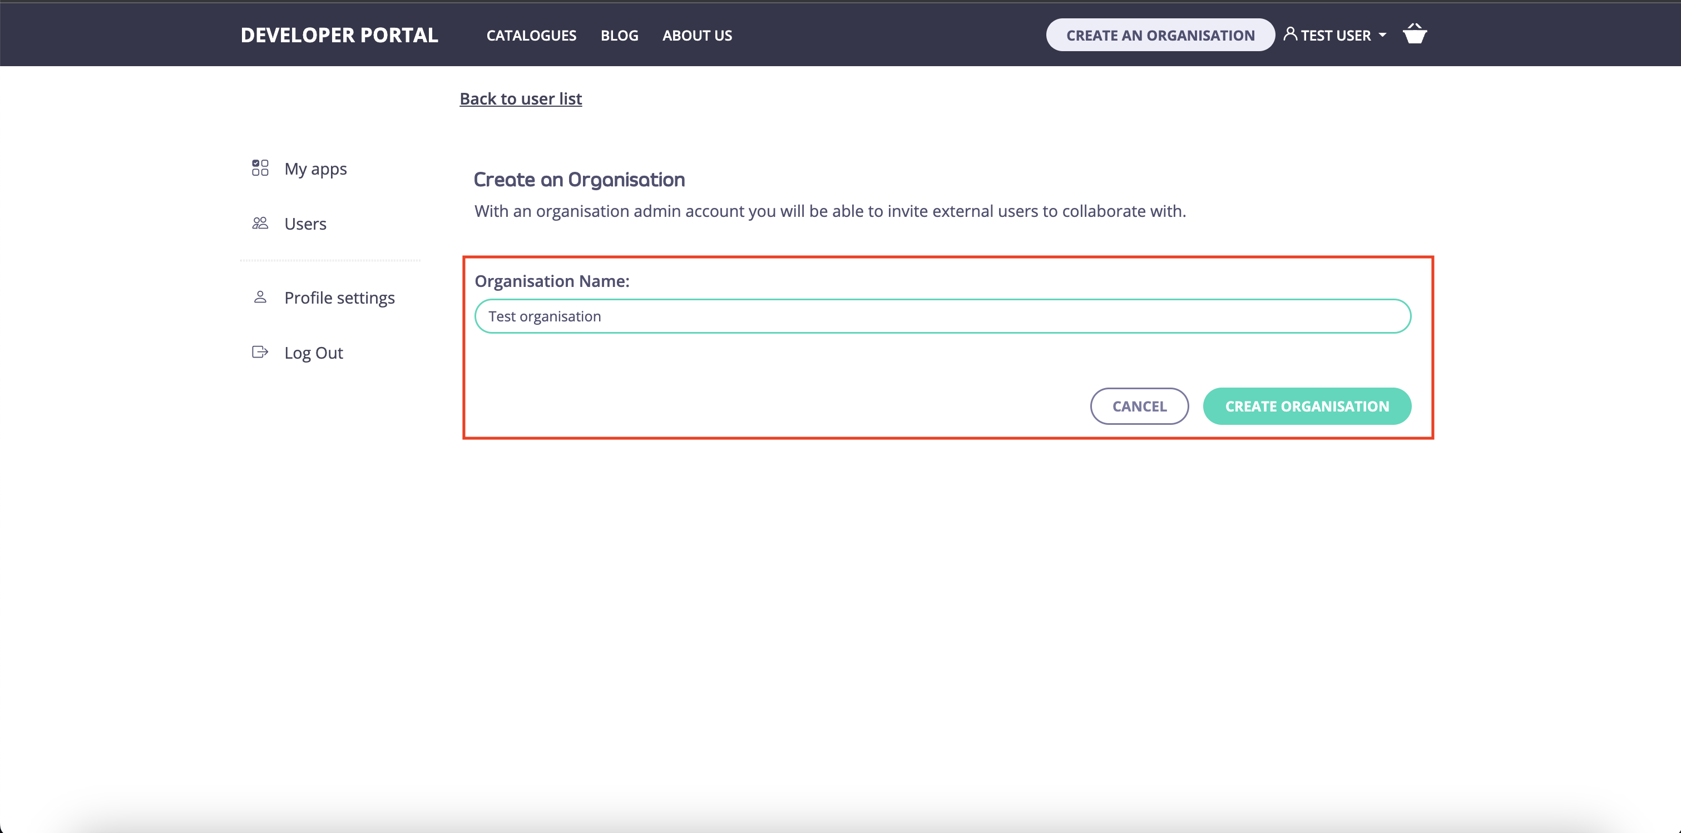Click the CREATE ORGANISATION button
Viewport: 1681px width, 833px height.
(x=1307, y=406)
